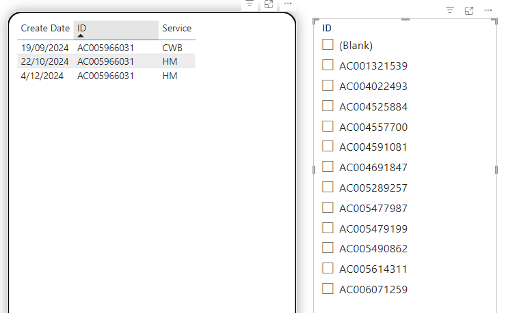Image resolution: width=506 pixels, height=313 pixels.
Task: Open filter icon above the table visual
Action: point(250,4)
